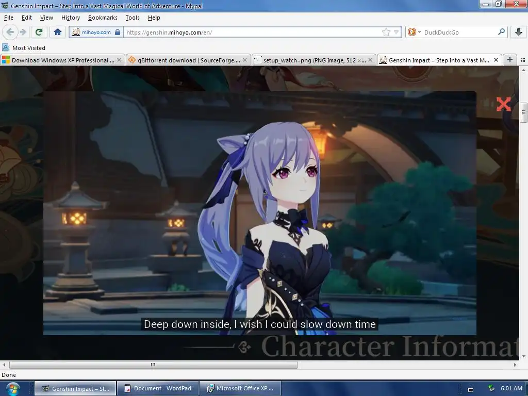The image size is (528, 396).
Task: Click the address bar URL field
Action: point(253,32)
